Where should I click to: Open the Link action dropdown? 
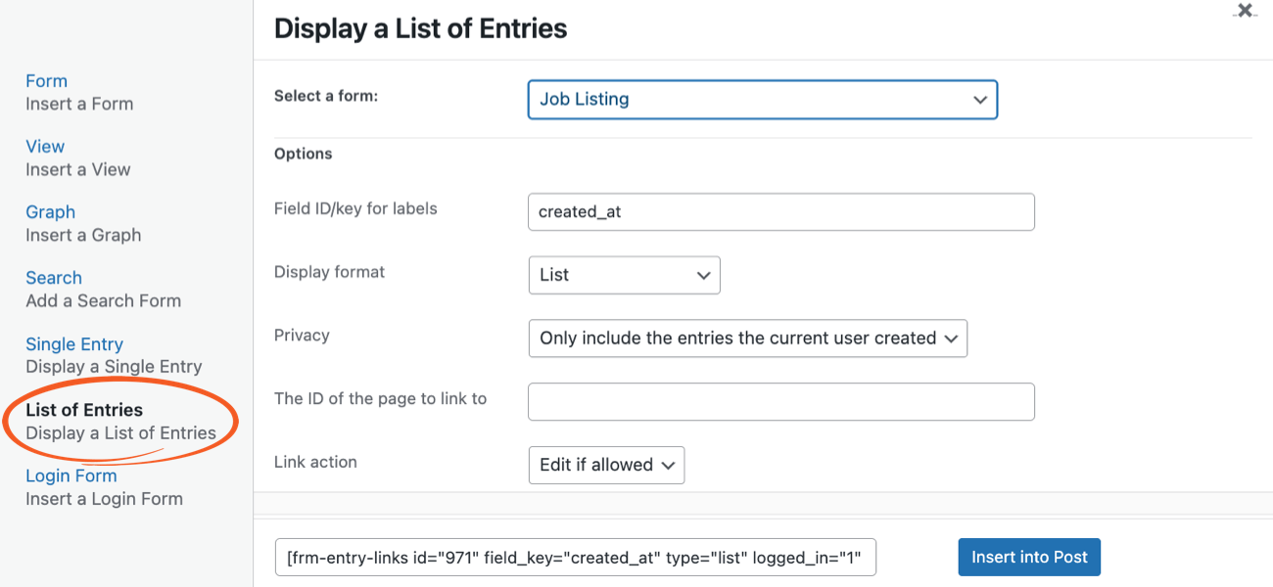pyautogui.click(x=605, y=466)
